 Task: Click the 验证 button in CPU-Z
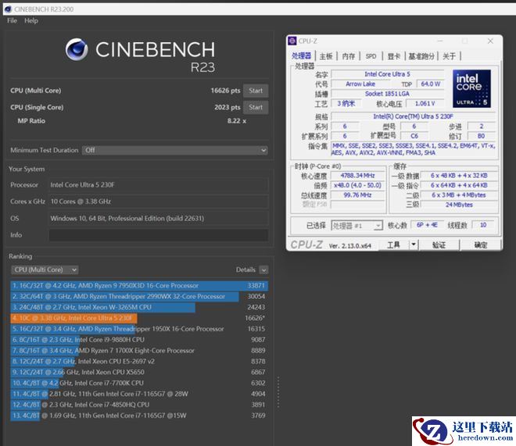pos(439,245)
